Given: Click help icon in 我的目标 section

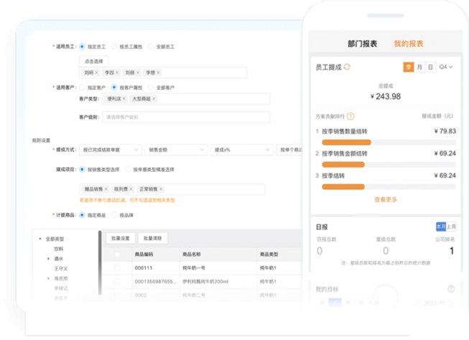Looking at the screenshot, I should (x=451, y=289).
